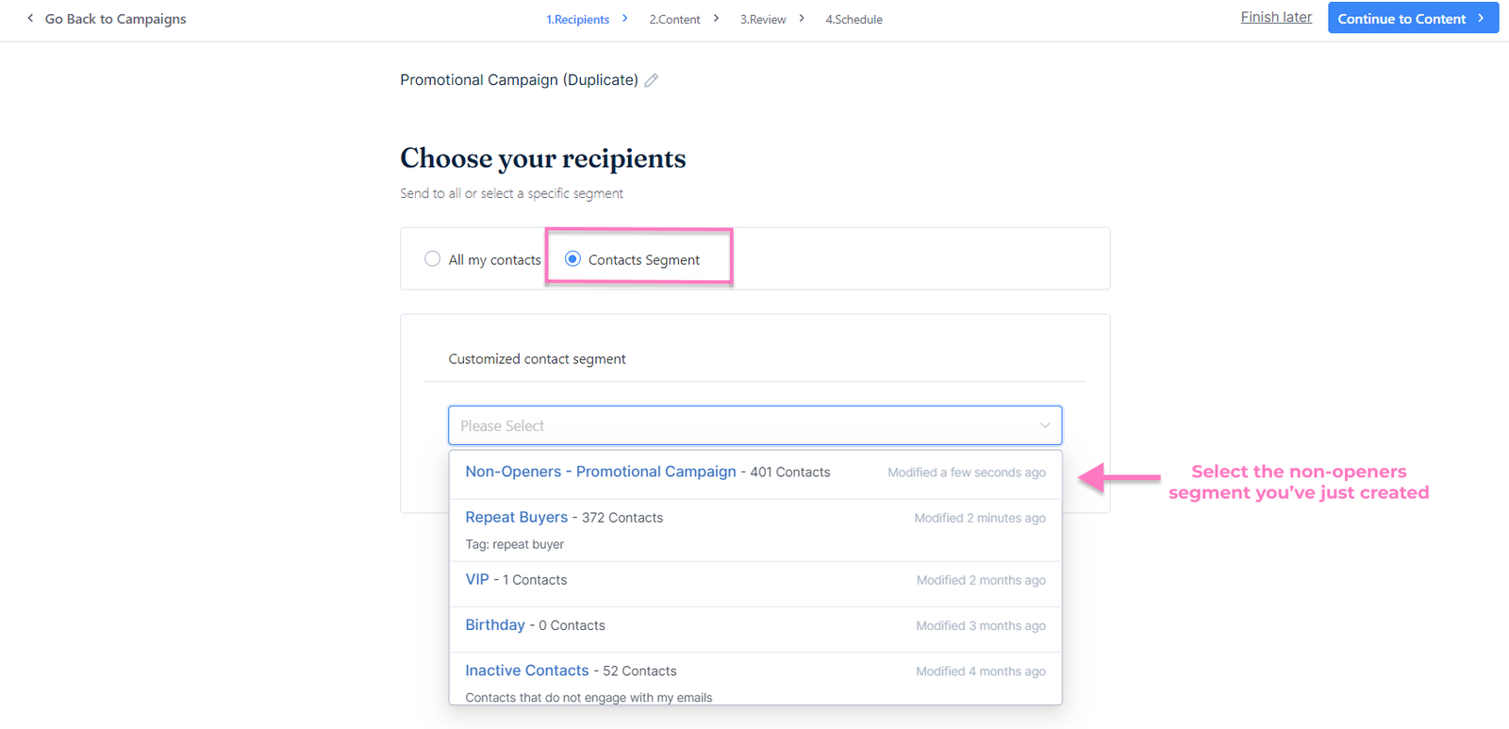1509x729 pixels.
Task: Click the back arrow beside Go Back to Campaigns
Action: tap(30, 18)
